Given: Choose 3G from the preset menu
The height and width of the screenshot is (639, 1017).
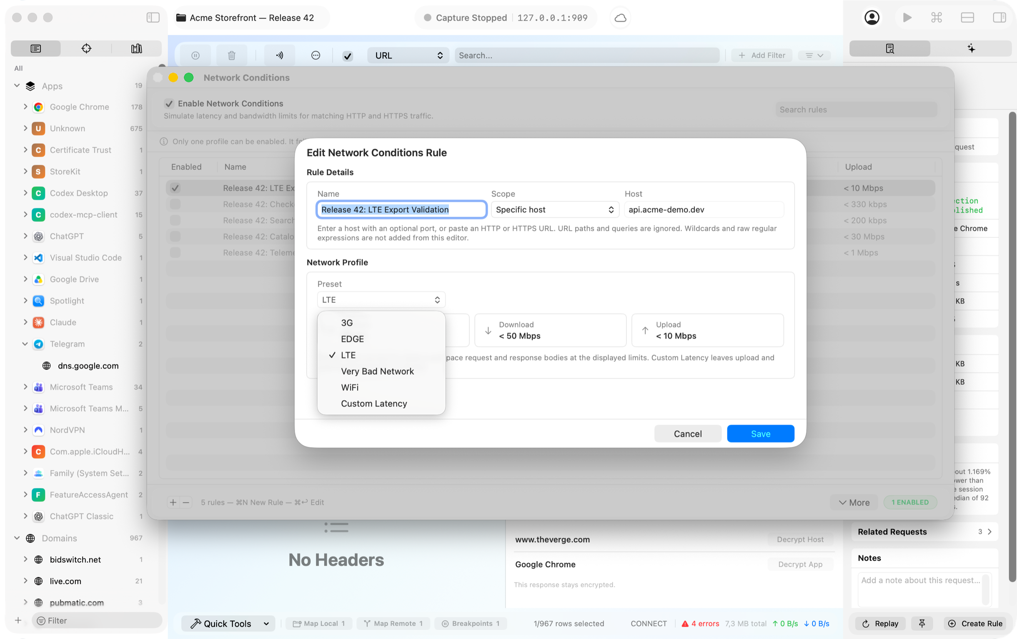Looking at the screenshot, I should (x=381, y=322).
